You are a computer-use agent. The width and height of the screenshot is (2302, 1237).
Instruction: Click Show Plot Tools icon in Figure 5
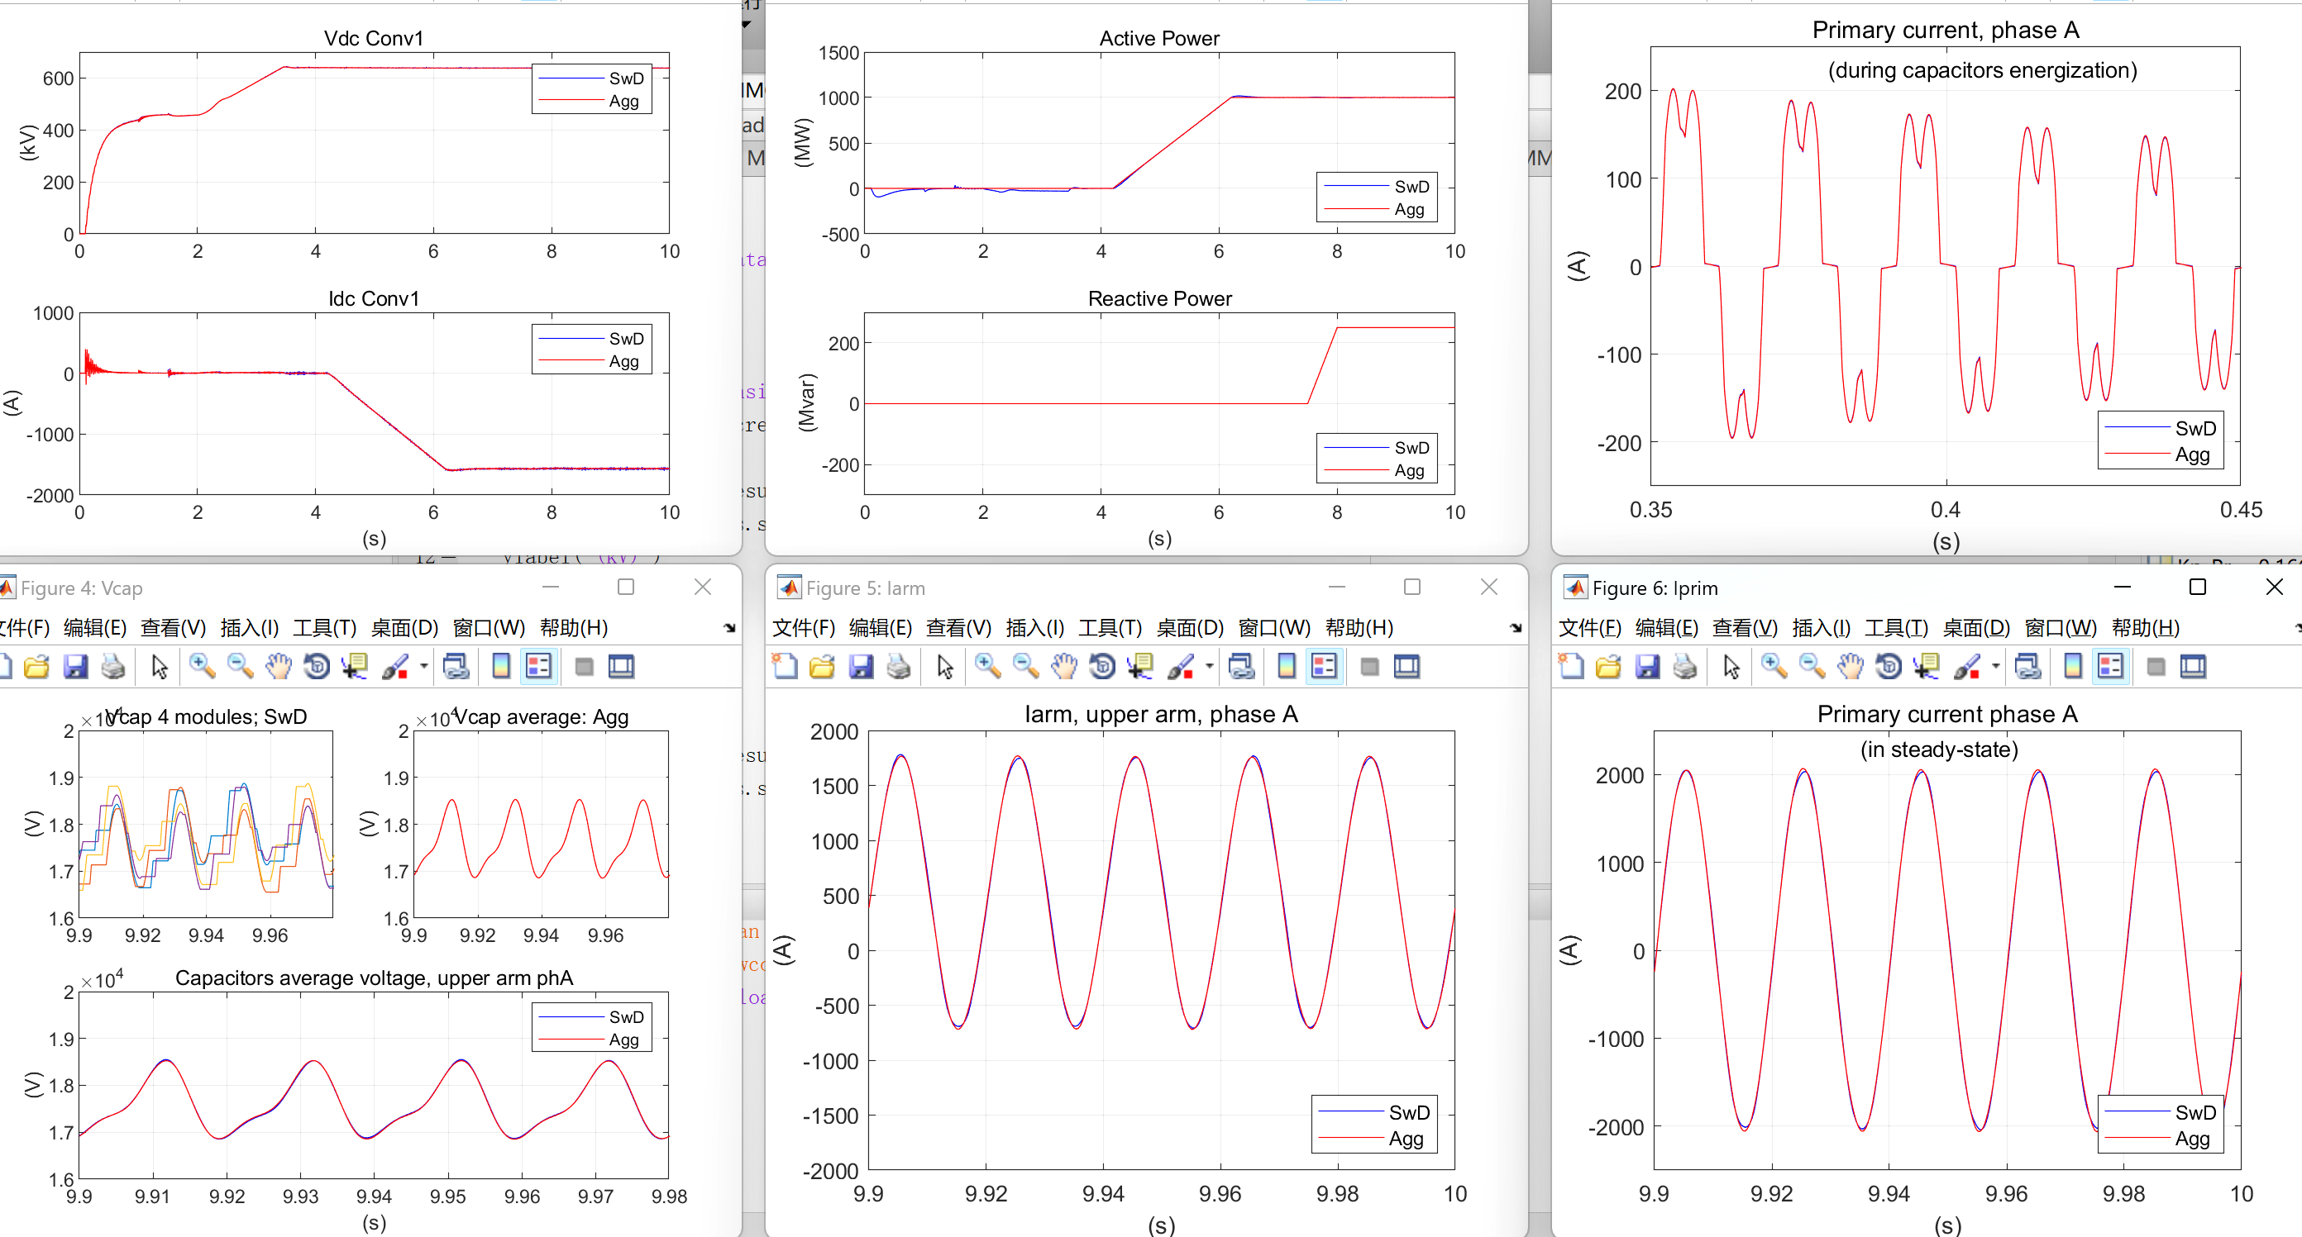(x=1407, y=666)
